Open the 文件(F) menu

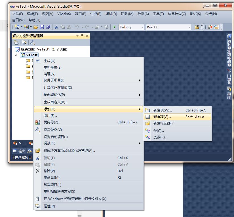(18, 14)
